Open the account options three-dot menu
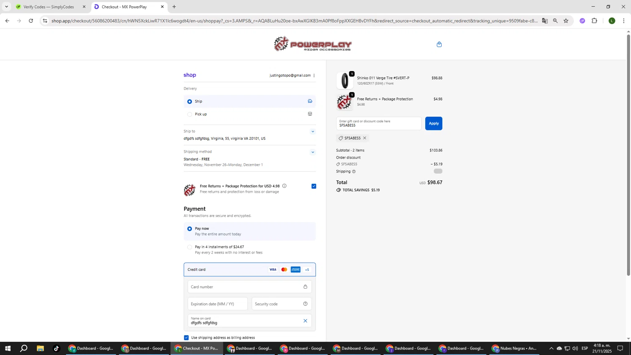 point(314,76)
